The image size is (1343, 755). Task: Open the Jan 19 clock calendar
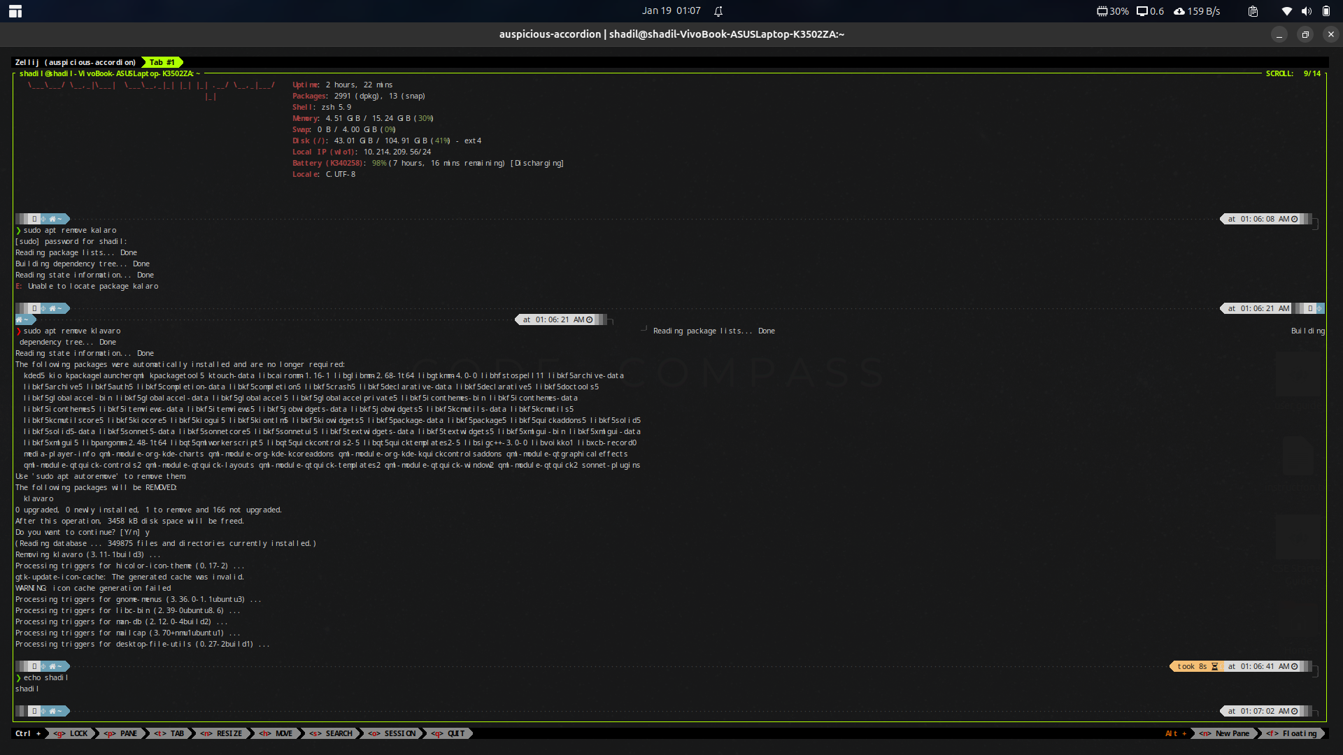pos(671,11)
